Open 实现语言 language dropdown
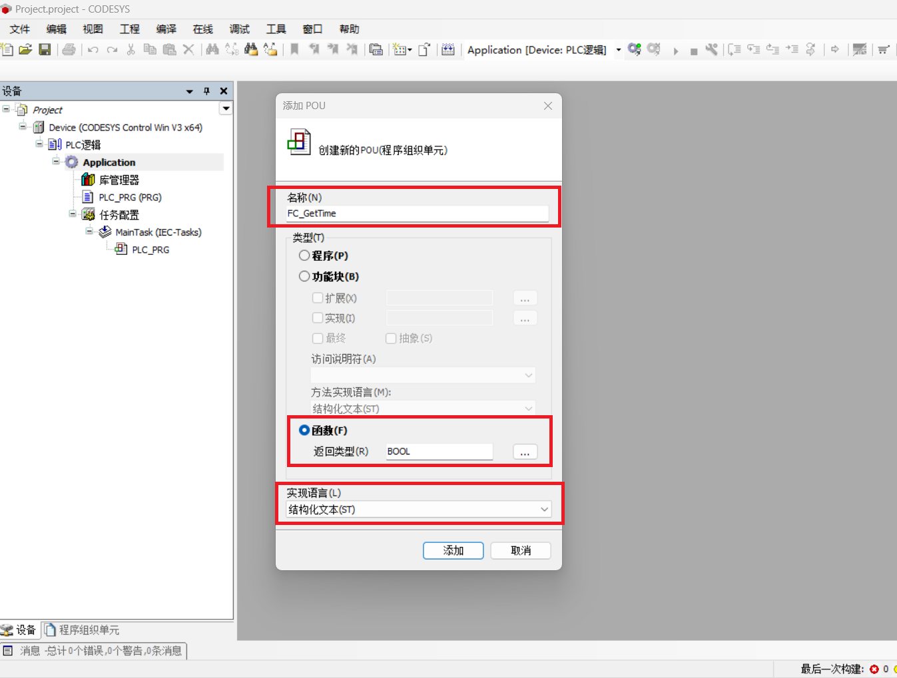 coord(418,509)
